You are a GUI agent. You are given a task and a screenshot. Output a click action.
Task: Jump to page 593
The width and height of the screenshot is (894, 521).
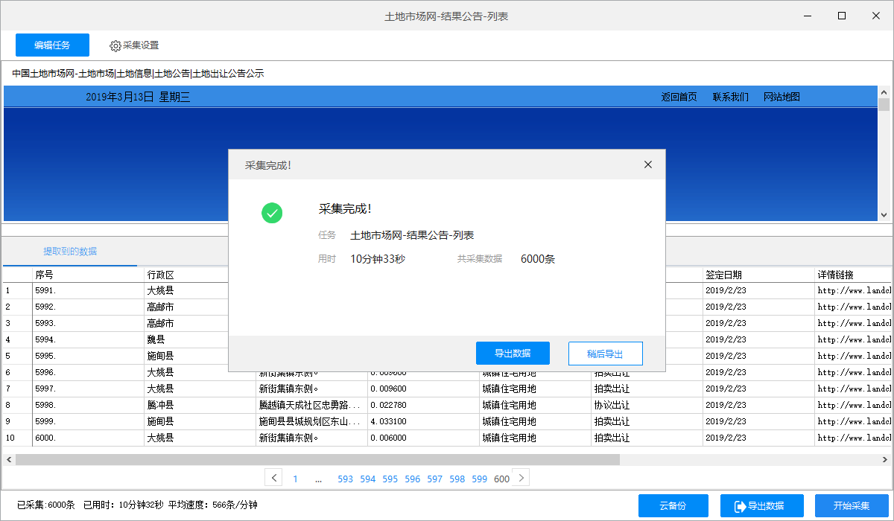(x=346, y=479)
